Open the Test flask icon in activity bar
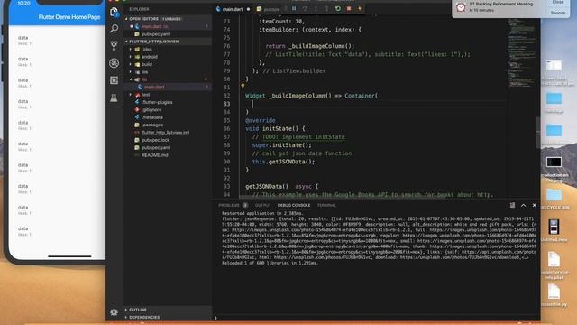 114,97
